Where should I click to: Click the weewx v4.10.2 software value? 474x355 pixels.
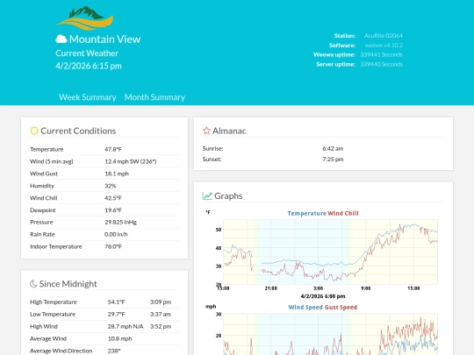point(384,46)
